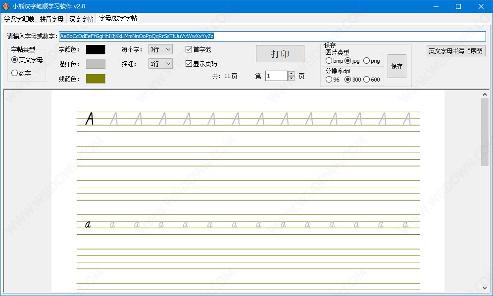493x296 pixels.
Task: Open the 学汉字笔顺 tab
Action: click(19, 19)
